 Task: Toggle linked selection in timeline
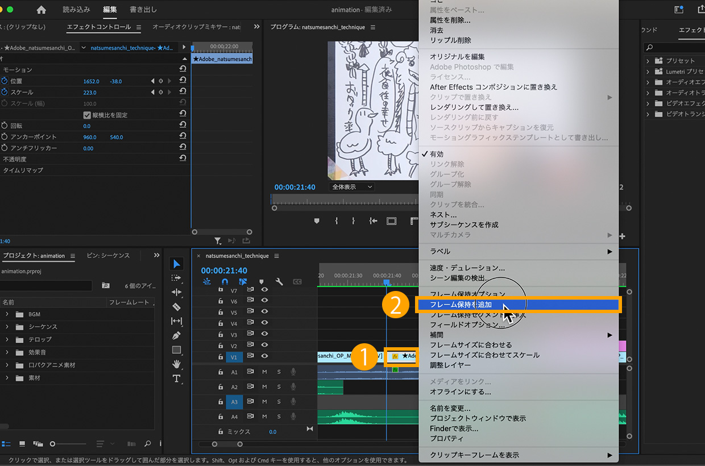[243, 281]
